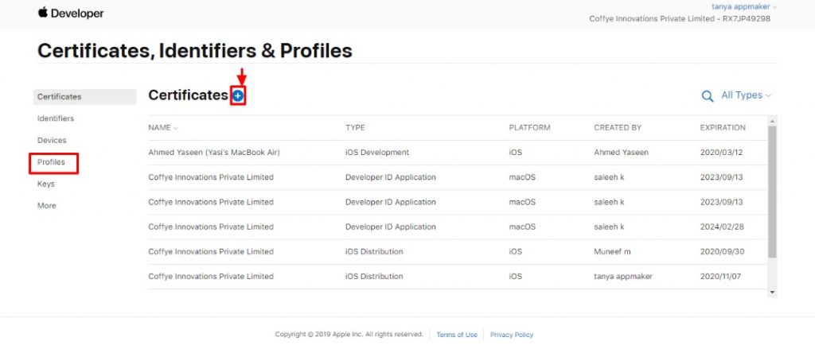Expand the All Types filter dropdown
Viewport: 815px width, 353px height.
coord(746,95)
